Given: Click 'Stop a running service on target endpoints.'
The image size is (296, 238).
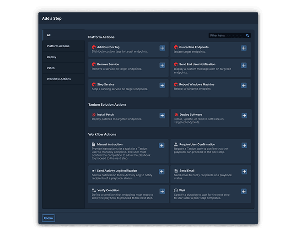Looking at the screenshot, I should [120, 89].
